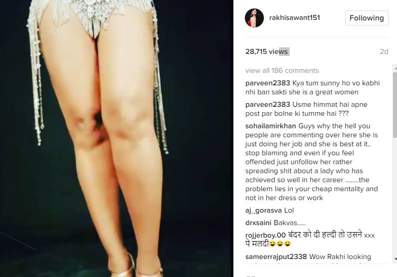Click the rakhisawant151 username link

(294, 18)
